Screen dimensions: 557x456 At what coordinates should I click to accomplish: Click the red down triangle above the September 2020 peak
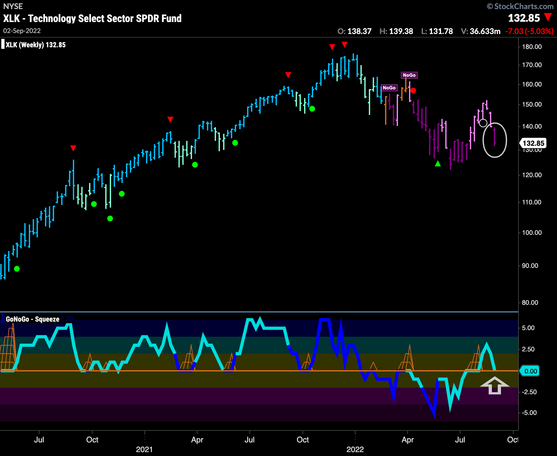(73, 148)
